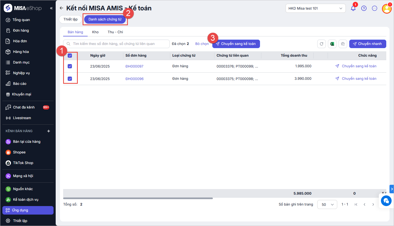Click the notification bell icon
The image size is (394, 226).
pos(353,9)
